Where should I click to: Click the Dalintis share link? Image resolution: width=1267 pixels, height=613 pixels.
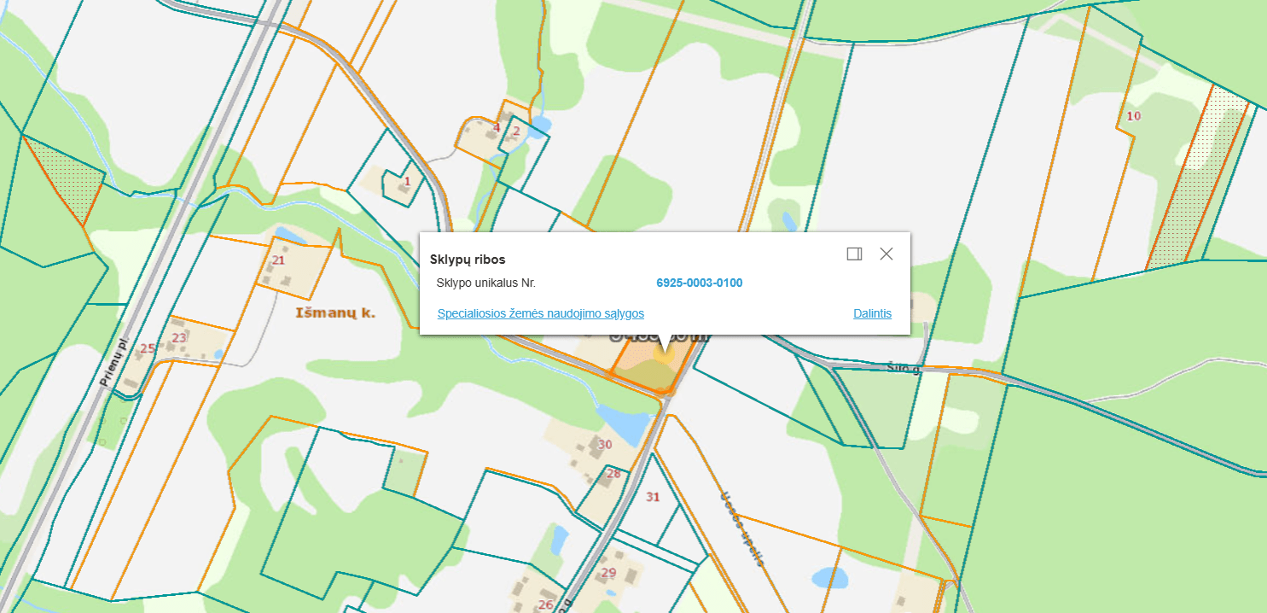point(872,313)
